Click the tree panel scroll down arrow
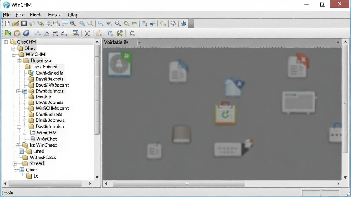Screen dimensions: 351x197 tap(97, 178)
